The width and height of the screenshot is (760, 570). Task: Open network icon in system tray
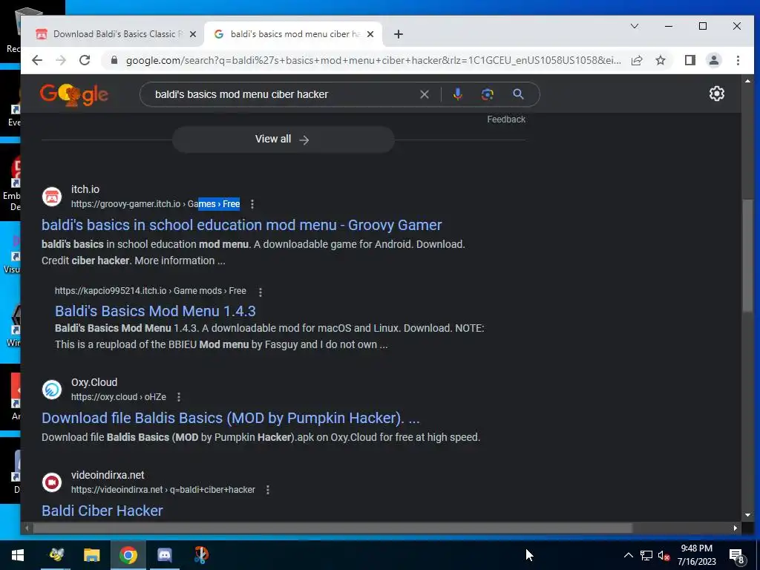point(646,555)
